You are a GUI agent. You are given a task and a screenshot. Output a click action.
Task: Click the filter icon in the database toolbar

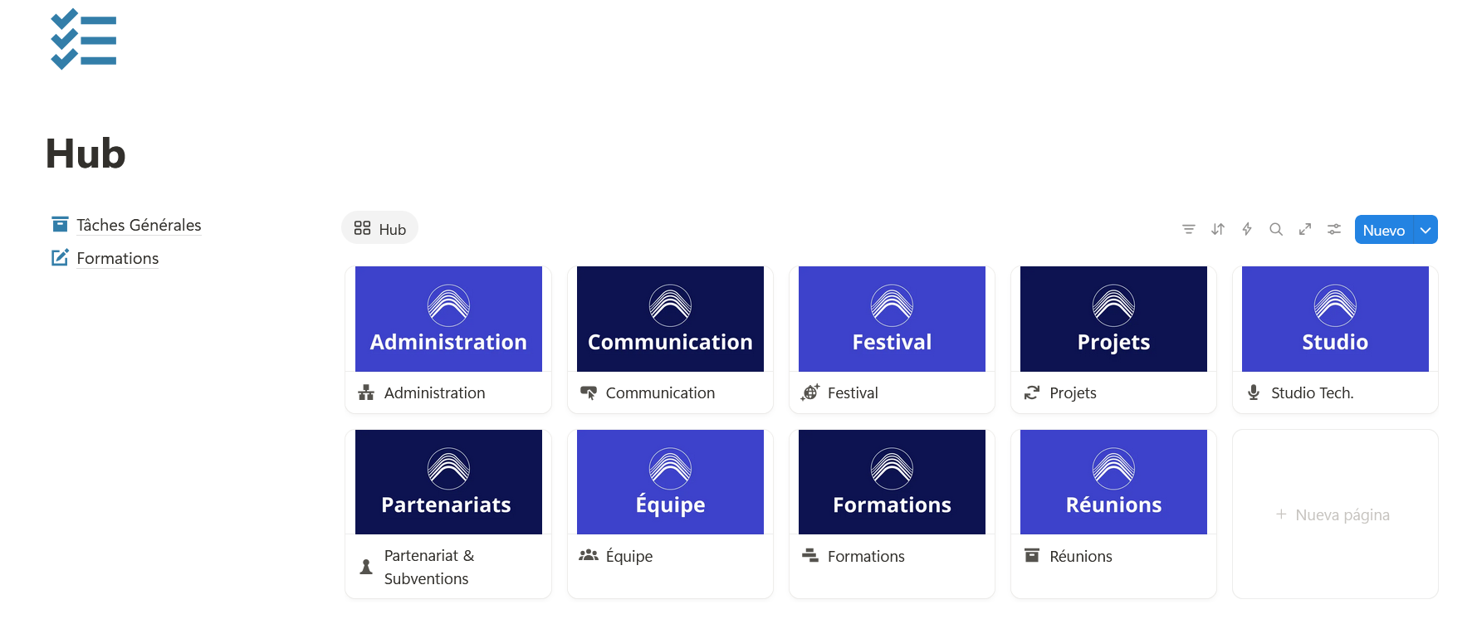[x=1189, y=230]
